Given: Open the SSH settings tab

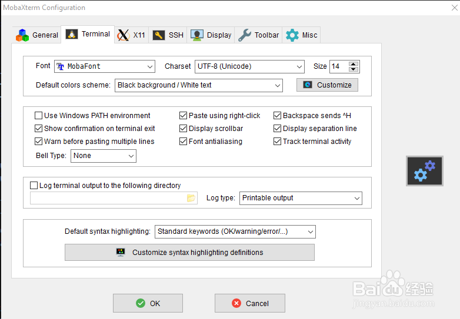Looking at the screenshot, I should (168, 35).
